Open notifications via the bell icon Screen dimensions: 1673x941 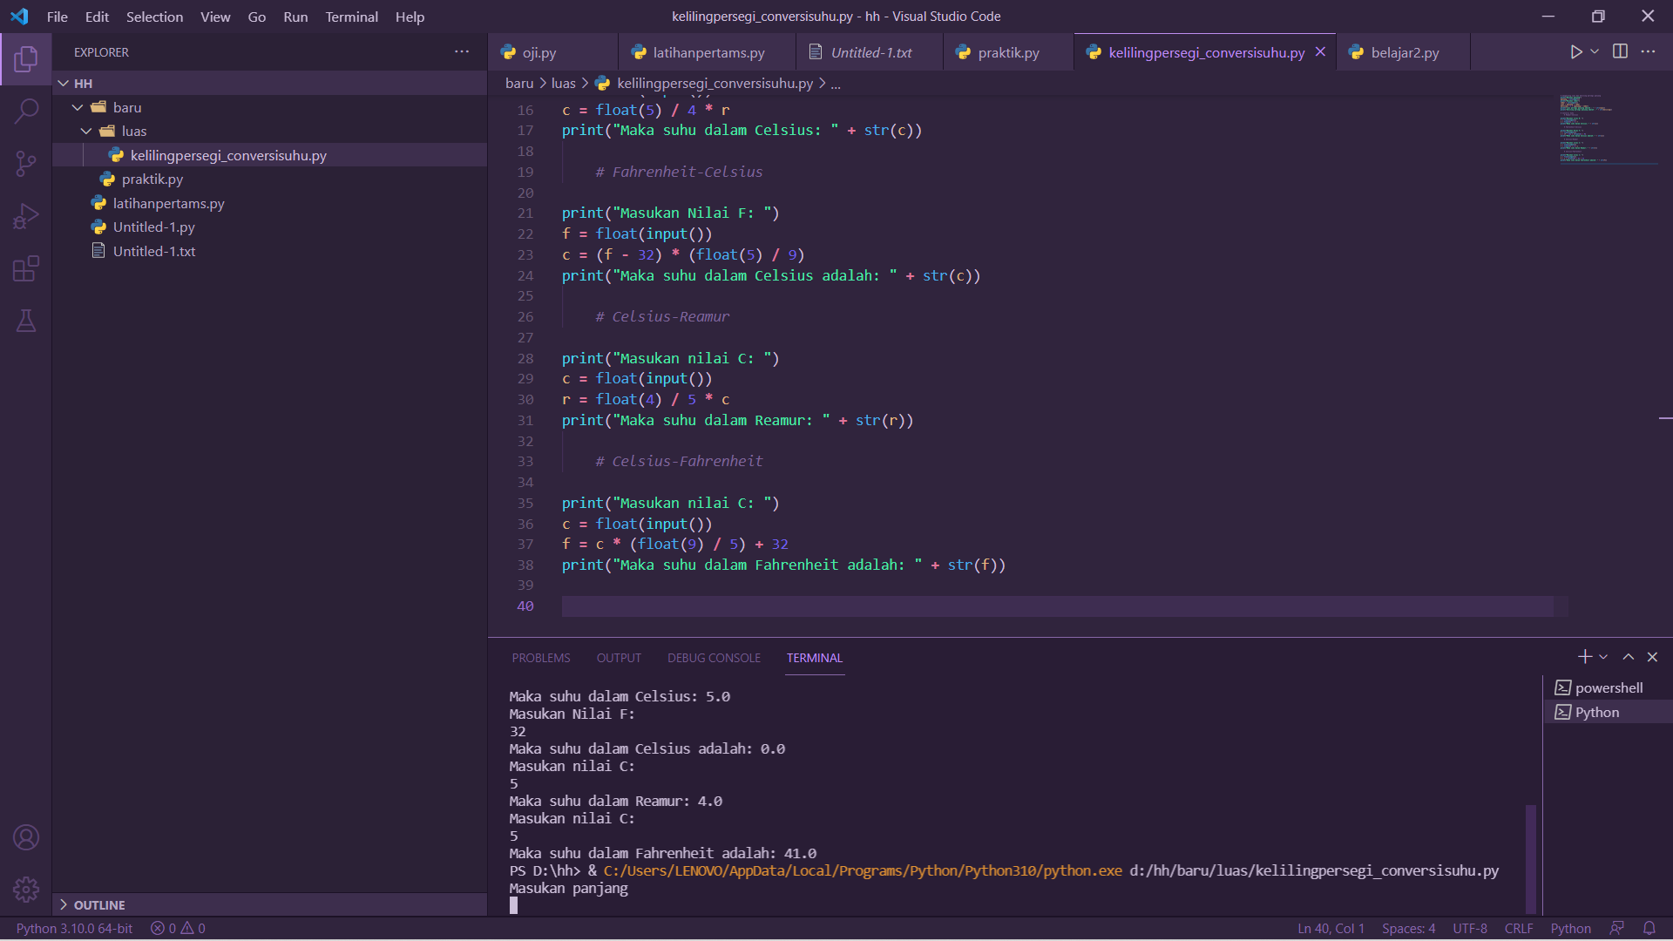[x=1651, y=928]
